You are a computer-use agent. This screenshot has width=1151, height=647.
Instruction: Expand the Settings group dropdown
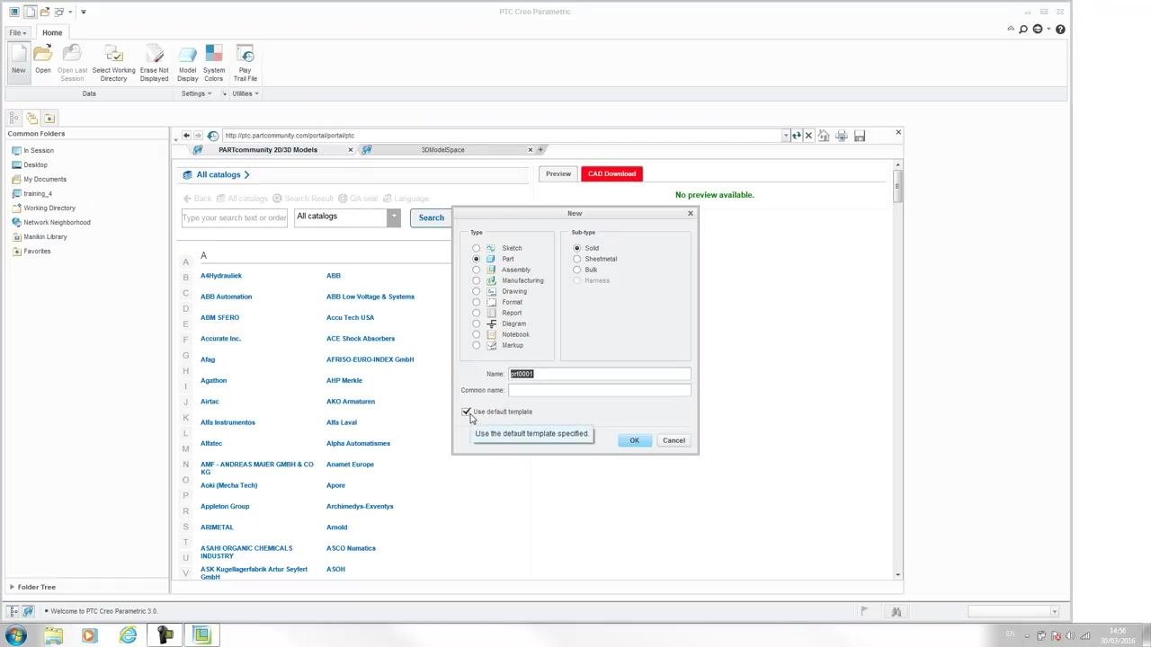pos(197,93)
